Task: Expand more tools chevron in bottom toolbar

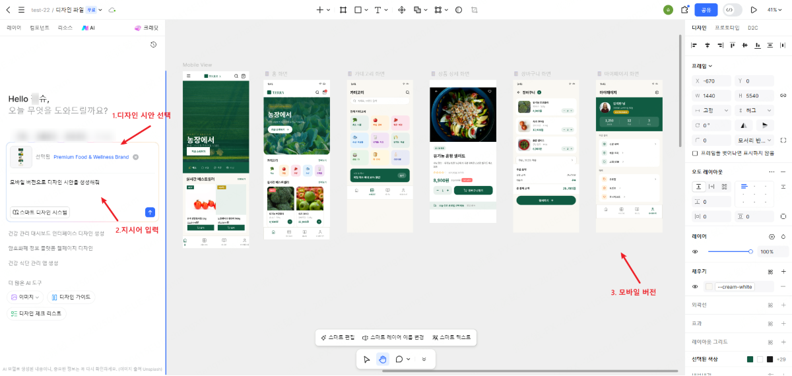Action: coord(424,359)
